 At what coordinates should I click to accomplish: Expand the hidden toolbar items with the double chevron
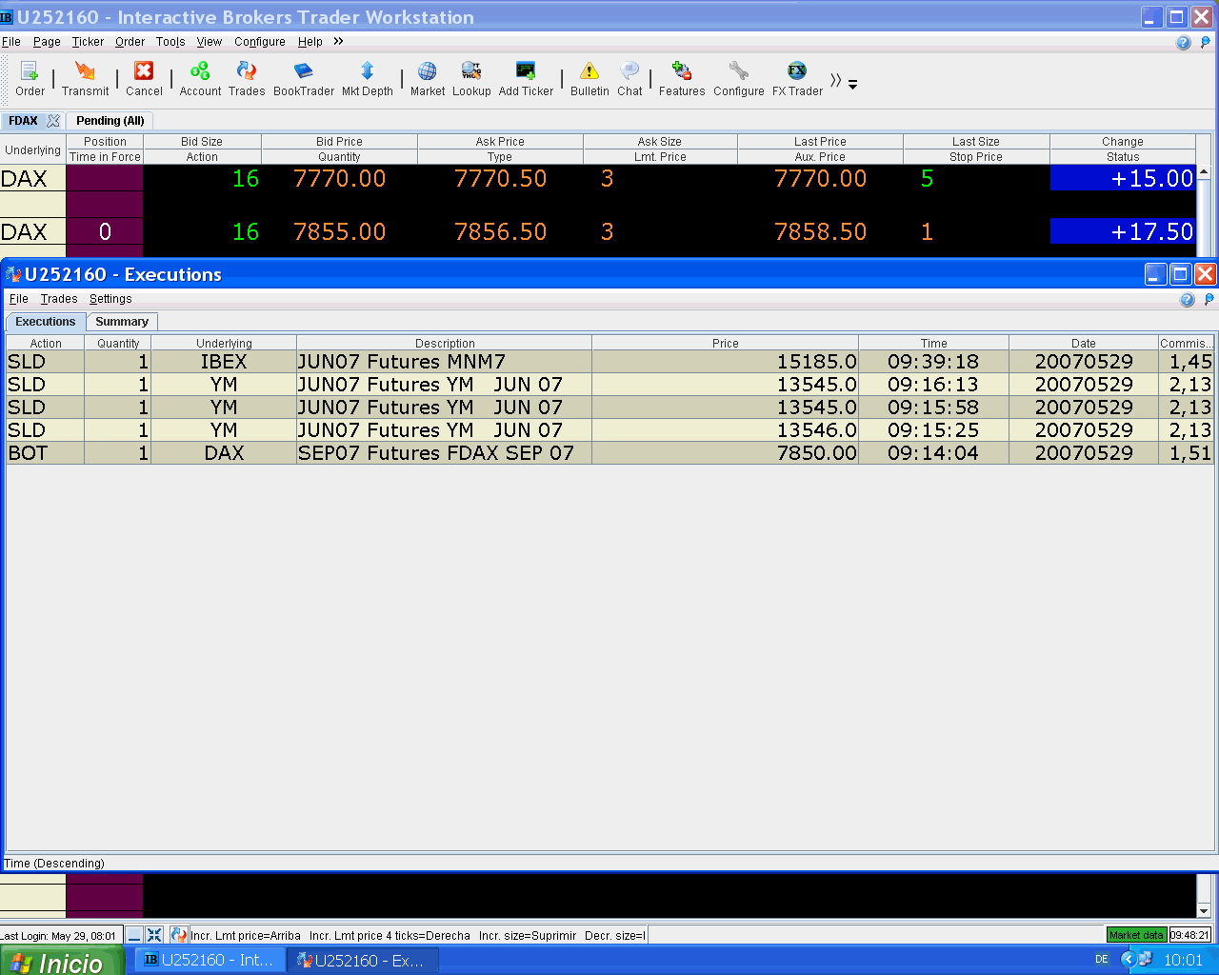point(835,81)
